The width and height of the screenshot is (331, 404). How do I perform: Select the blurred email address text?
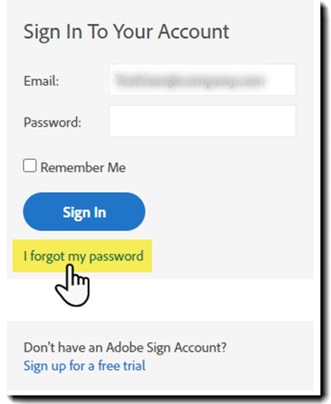point(189,80)
